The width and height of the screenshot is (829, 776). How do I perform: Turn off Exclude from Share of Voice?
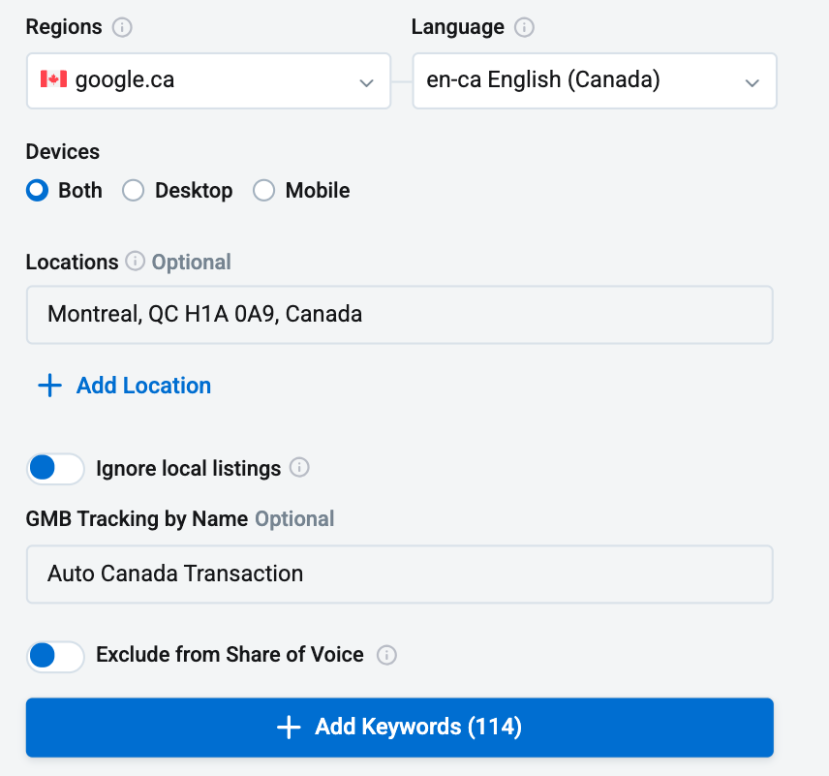click(55, 656)
